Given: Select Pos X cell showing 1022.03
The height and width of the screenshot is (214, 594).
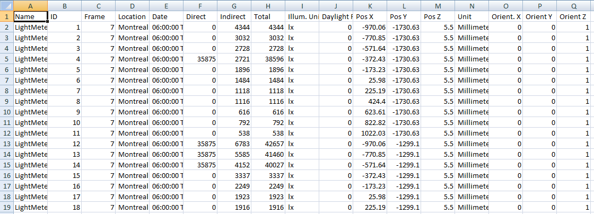Looking at the screenshot, I should point(370,133).
